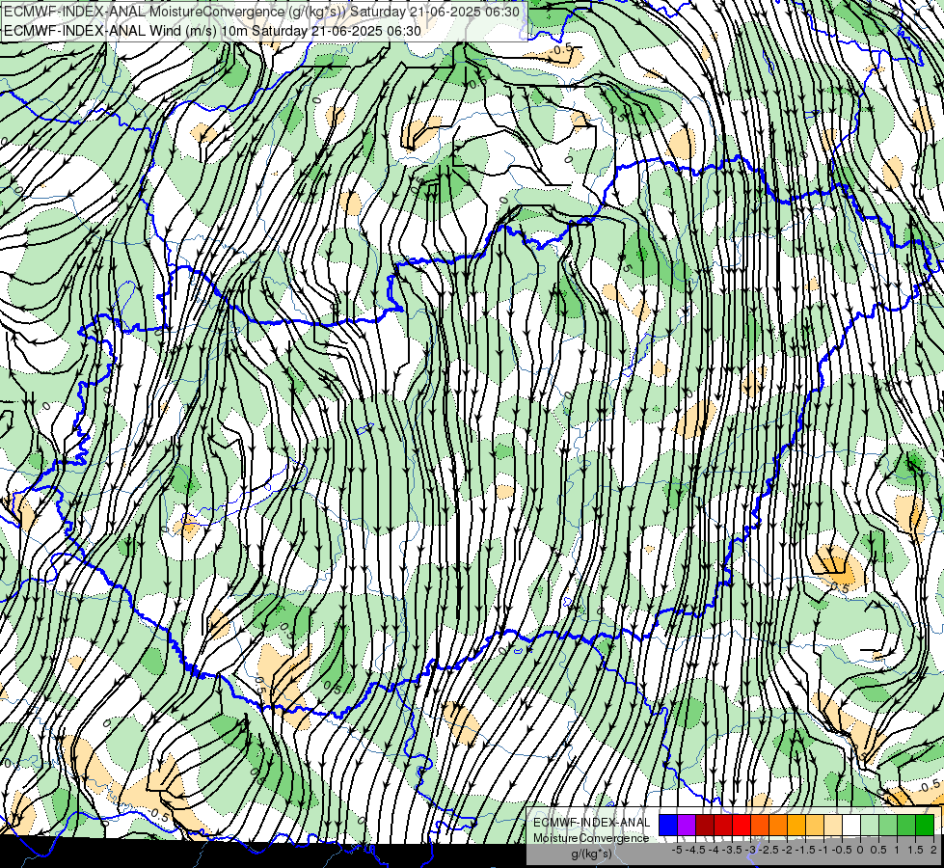
Task: Click the MoistureConvergence title line at top
Action: (x=262, y=12)
